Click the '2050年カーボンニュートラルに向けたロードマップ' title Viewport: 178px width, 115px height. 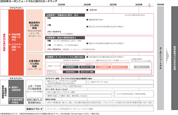(x=28, y=1)
